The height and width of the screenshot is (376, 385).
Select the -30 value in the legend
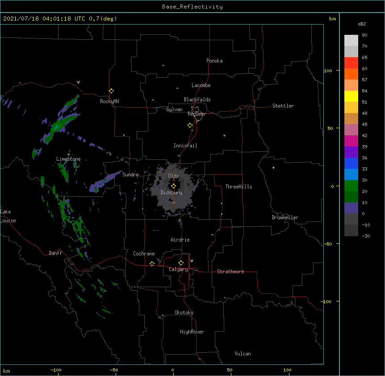(x=366, y=236)
